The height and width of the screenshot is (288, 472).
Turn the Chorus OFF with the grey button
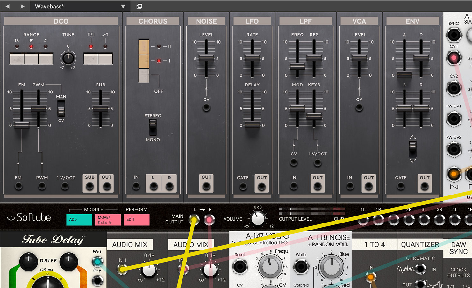click(144, 76)
